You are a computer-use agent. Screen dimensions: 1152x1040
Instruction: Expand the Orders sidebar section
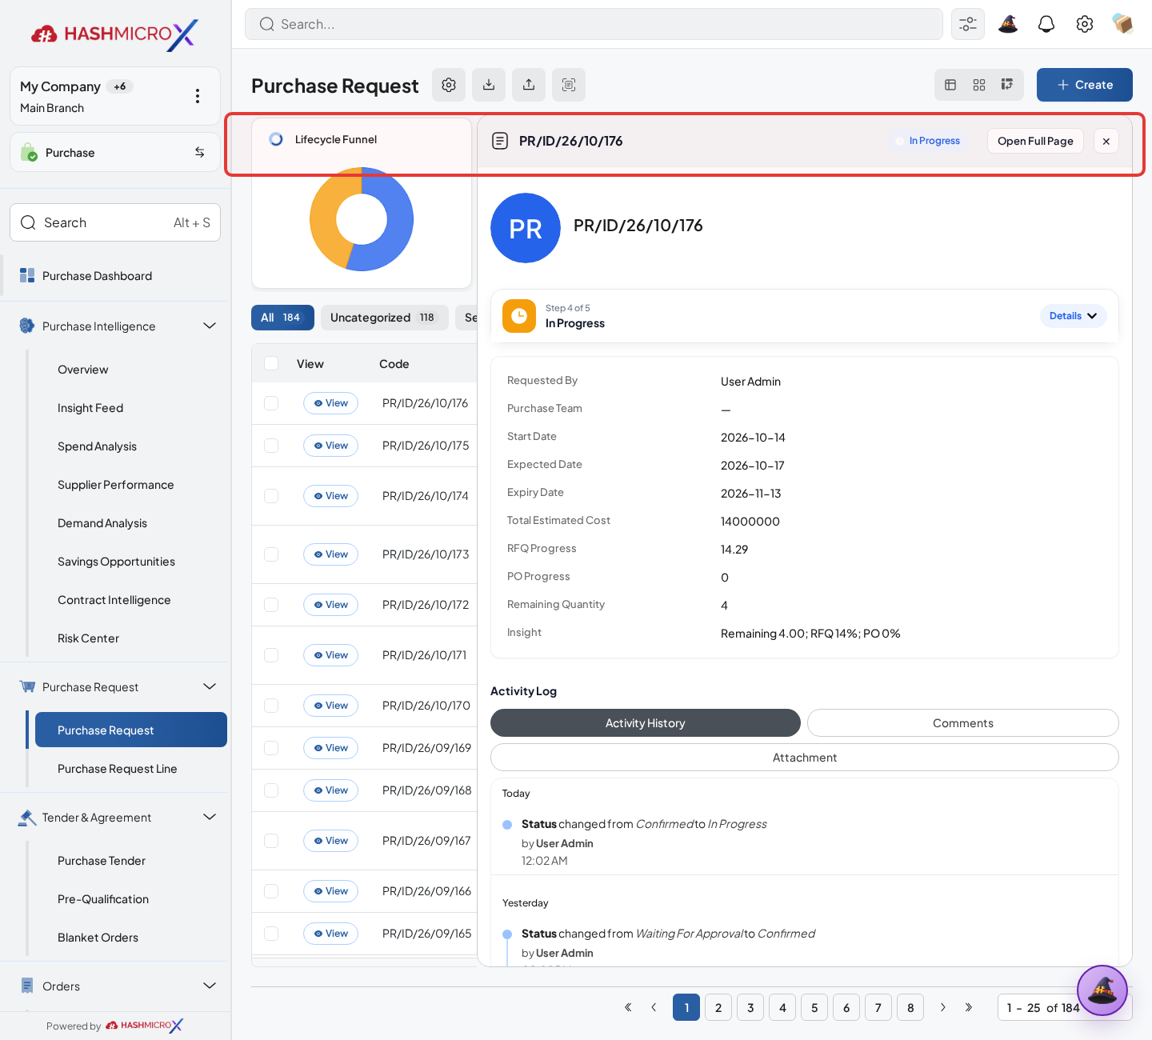(x=210, y=986)
